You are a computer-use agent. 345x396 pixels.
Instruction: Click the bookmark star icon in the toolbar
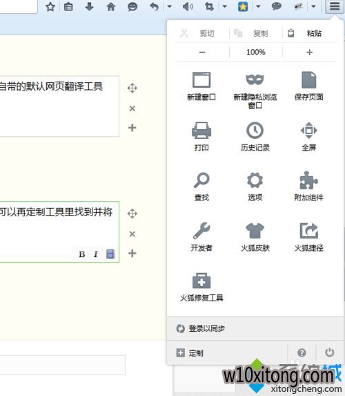(x=50, y=7)
